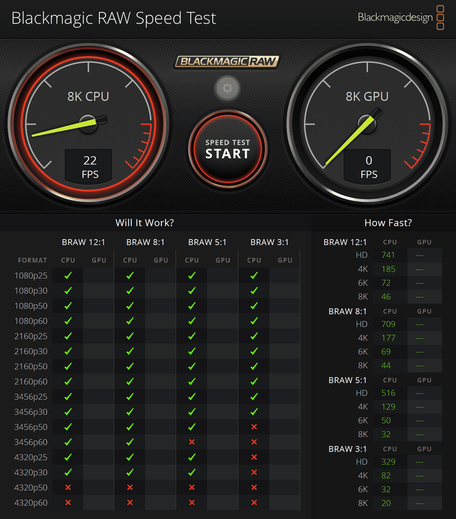Click the Blackmagicdesign logo in the header
Image resolution: width=456 pixels, height=519 pixels.
pyautogui.click(x=401, y=17)
